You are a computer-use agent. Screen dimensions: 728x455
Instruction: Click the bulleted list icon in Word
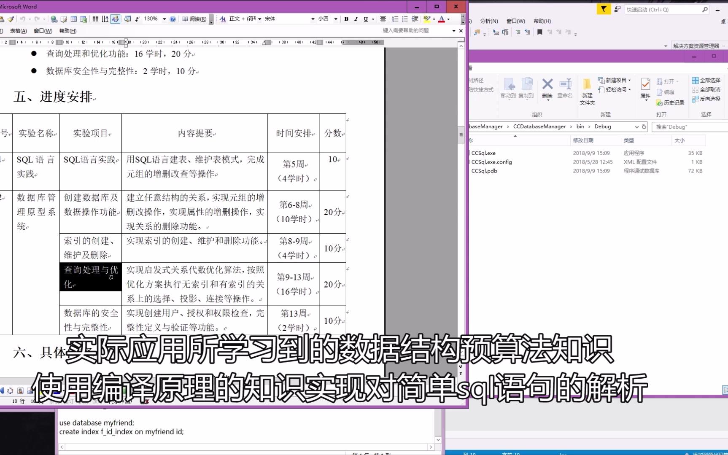(x=405, y=19)
